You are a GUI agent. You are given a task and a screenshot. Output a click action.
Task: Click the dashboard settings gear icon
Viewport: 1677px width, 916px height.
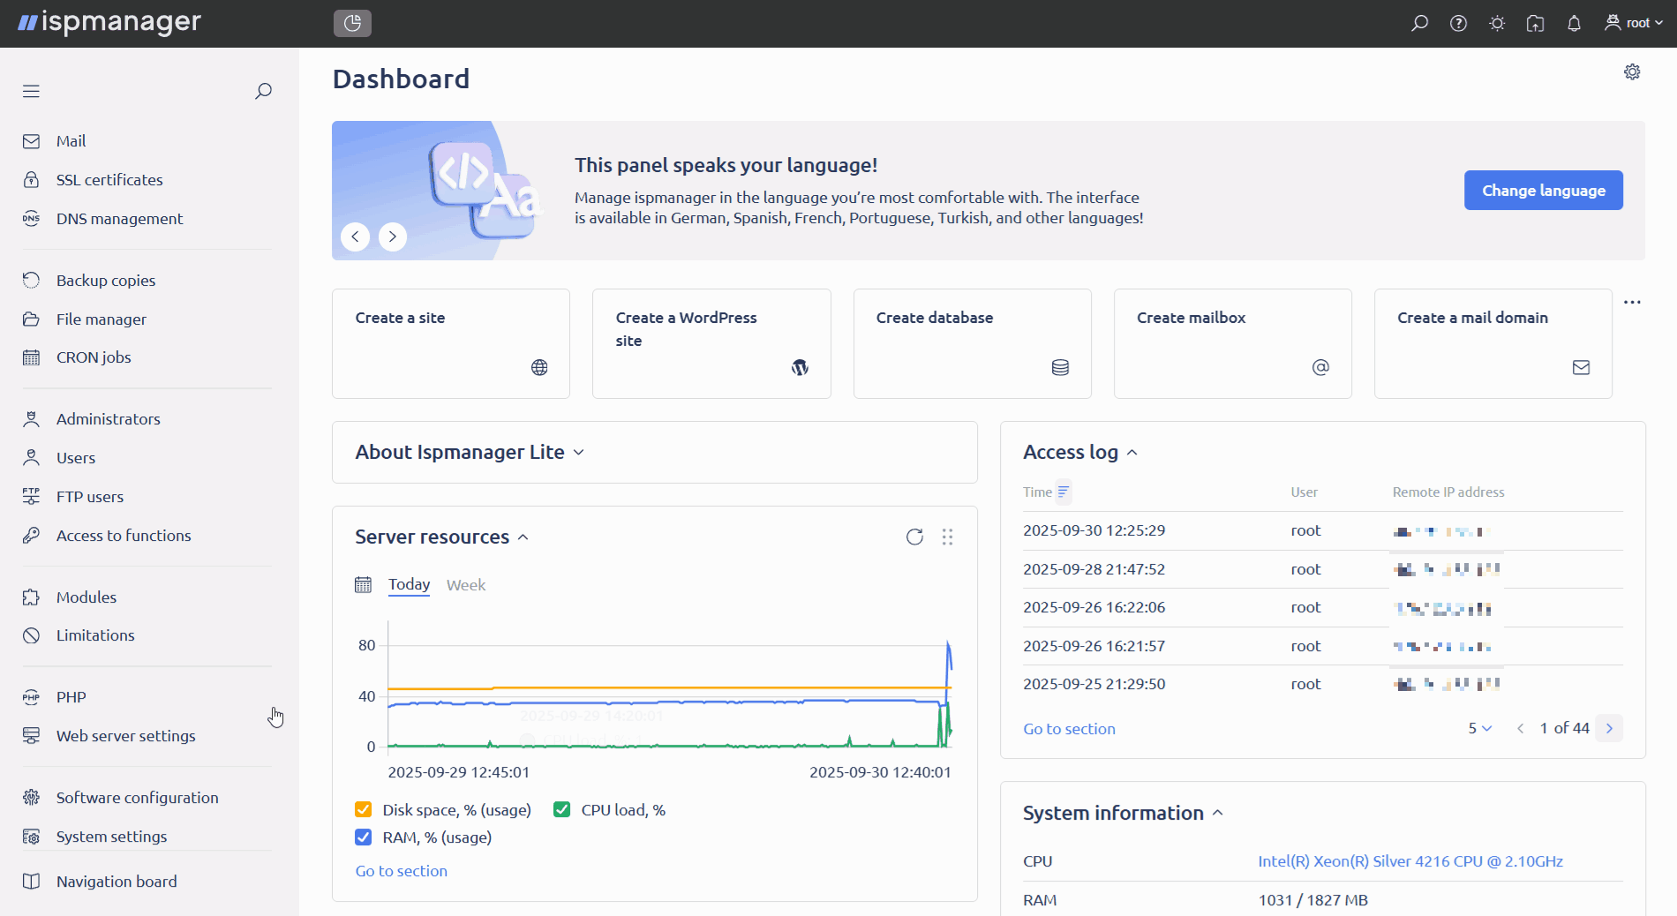[x=1632, y=72]
